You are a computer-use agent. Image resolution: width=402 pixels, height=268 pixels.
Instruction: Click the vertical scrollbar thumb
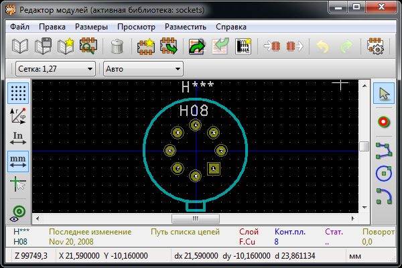pyautogui.click(x=364, y=147)
